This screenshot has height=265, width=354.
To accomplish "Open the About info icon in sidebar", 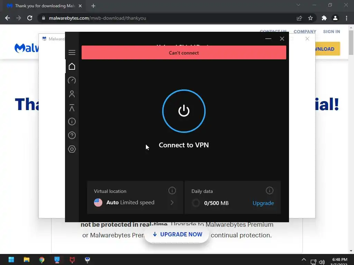I will tap(72, 121).
